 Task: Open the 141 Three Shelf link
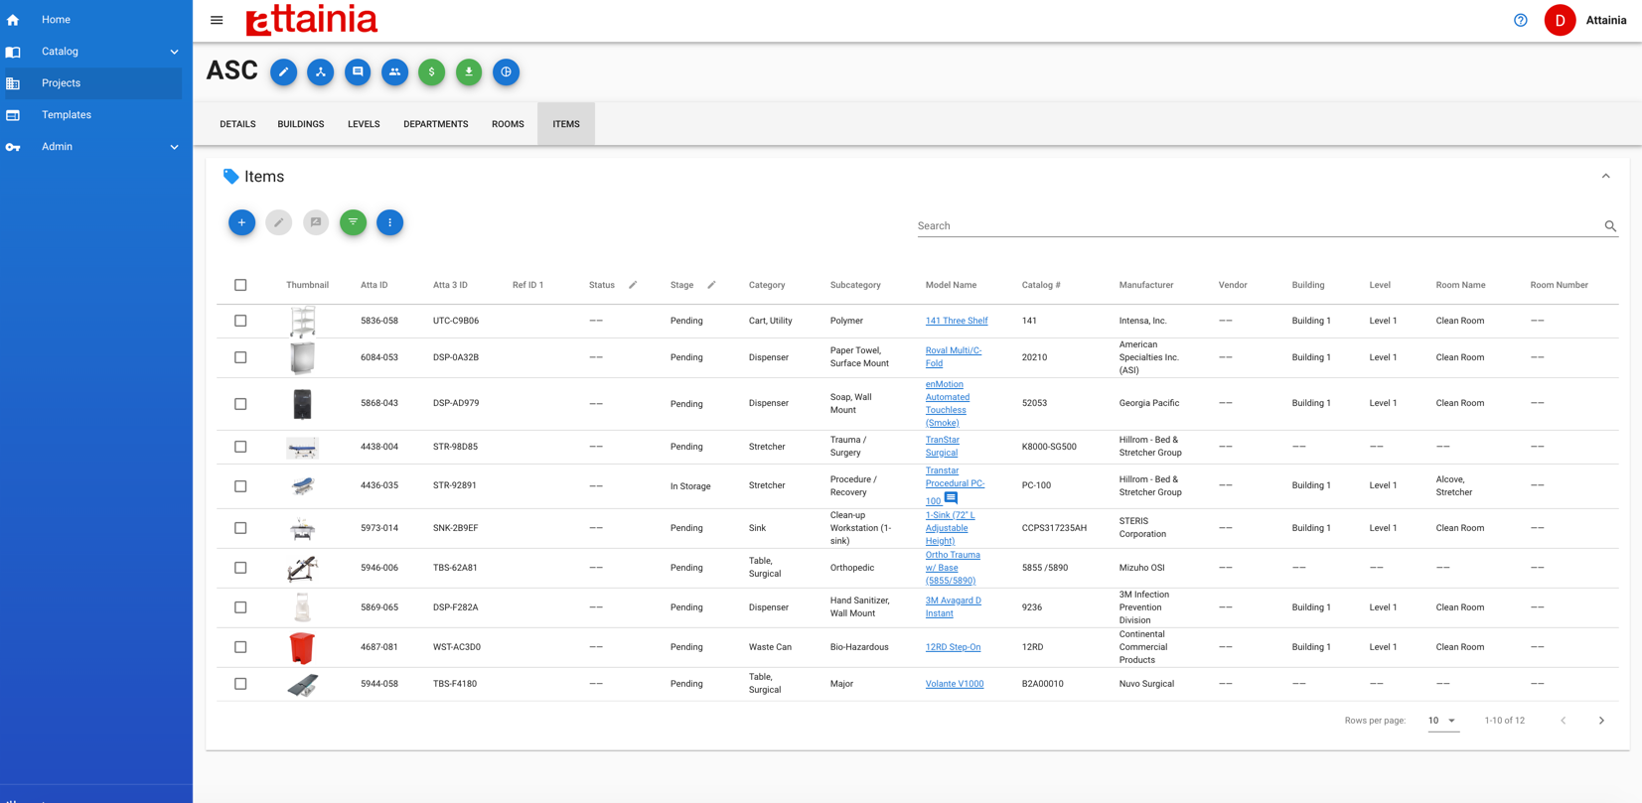pyautogui.click(x=957, y=321)
